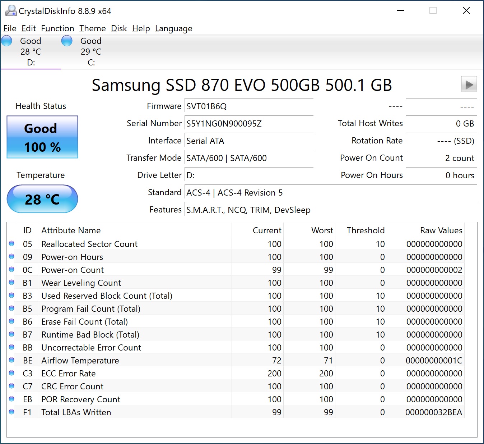Click the Drive Letter field
The image size is (484, 444).
point(249,175)
